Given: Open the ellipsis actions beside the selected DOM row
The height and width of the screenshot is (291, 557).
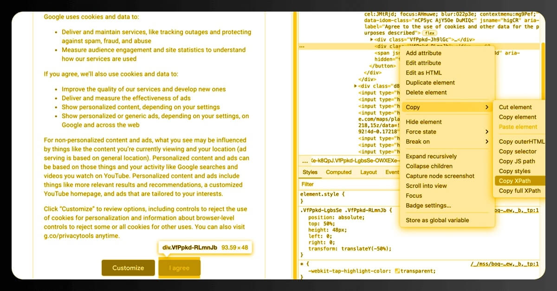Looking at the screenshot, I should [x=302, y=46].
